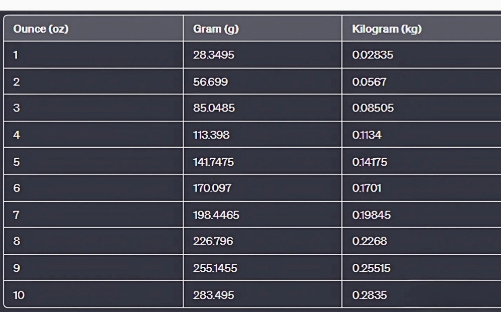Click the Ounce (oz) column header

(93, 29)
